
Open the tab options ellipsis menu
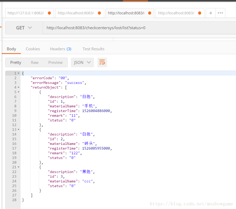click(220, 13)
